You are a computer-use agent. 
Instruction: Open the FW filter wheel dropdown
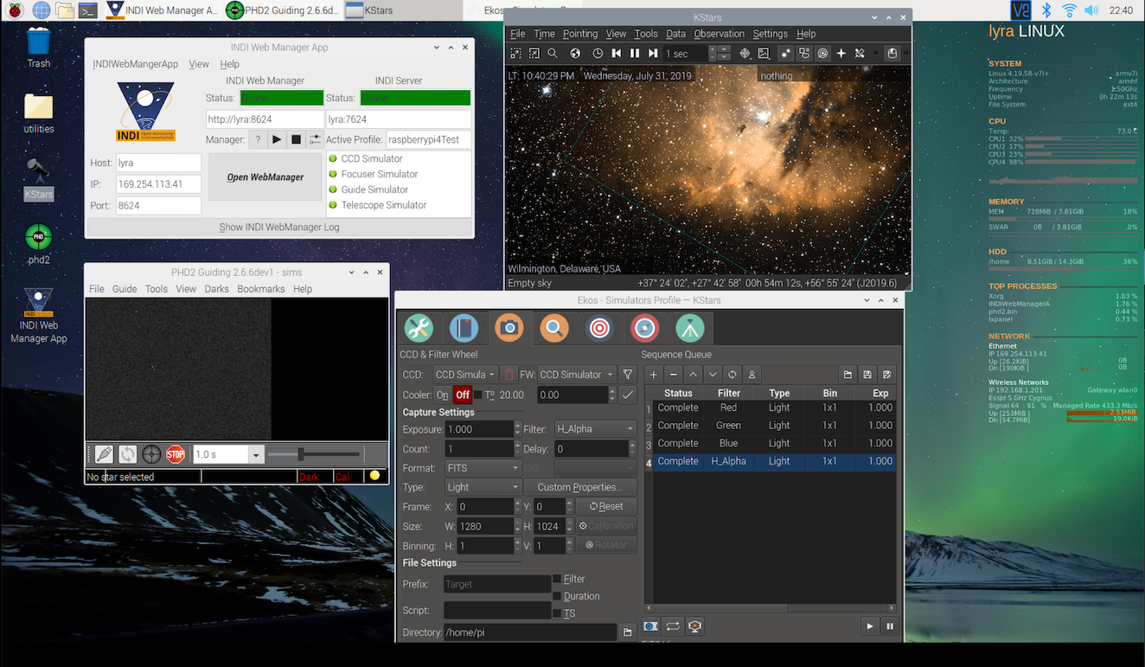(x=576, y=375)
